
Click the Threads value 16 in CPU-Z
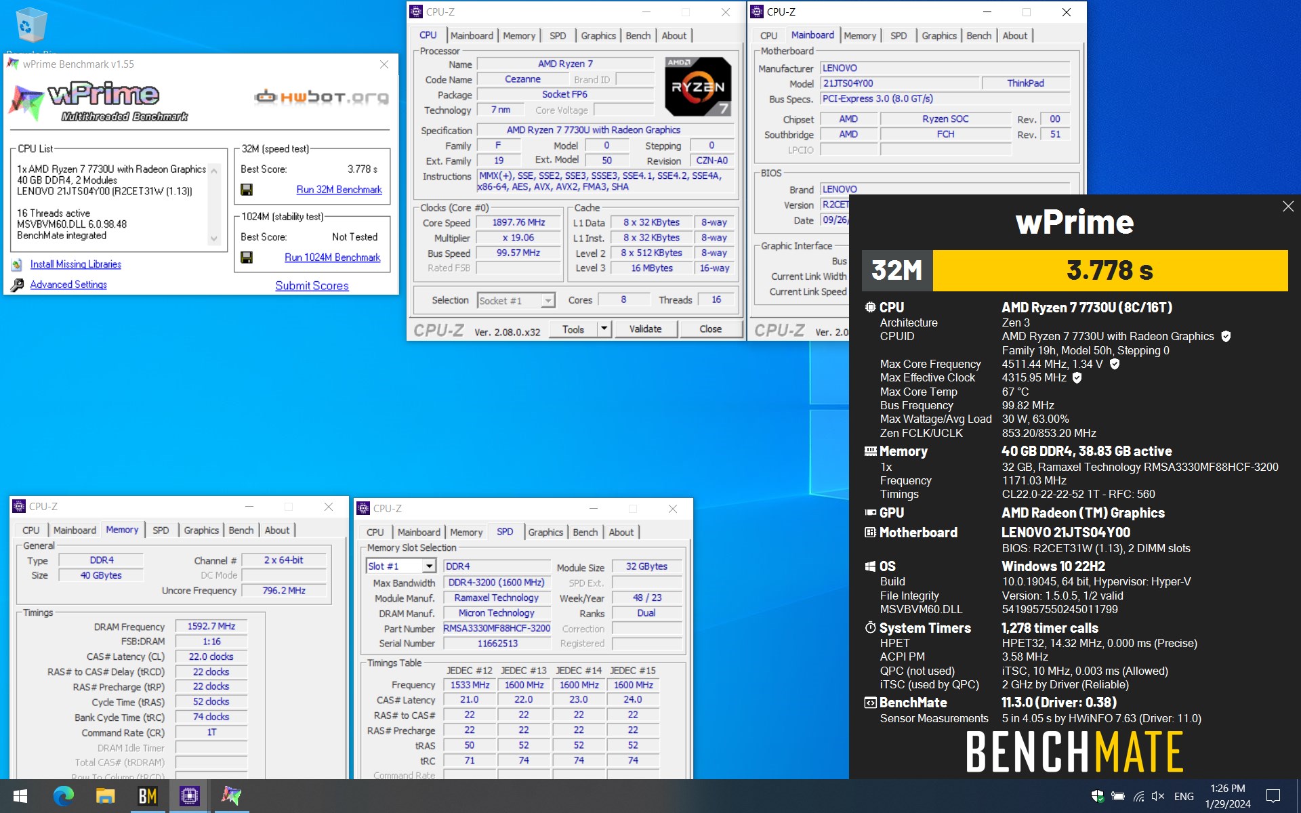(716, 299)
